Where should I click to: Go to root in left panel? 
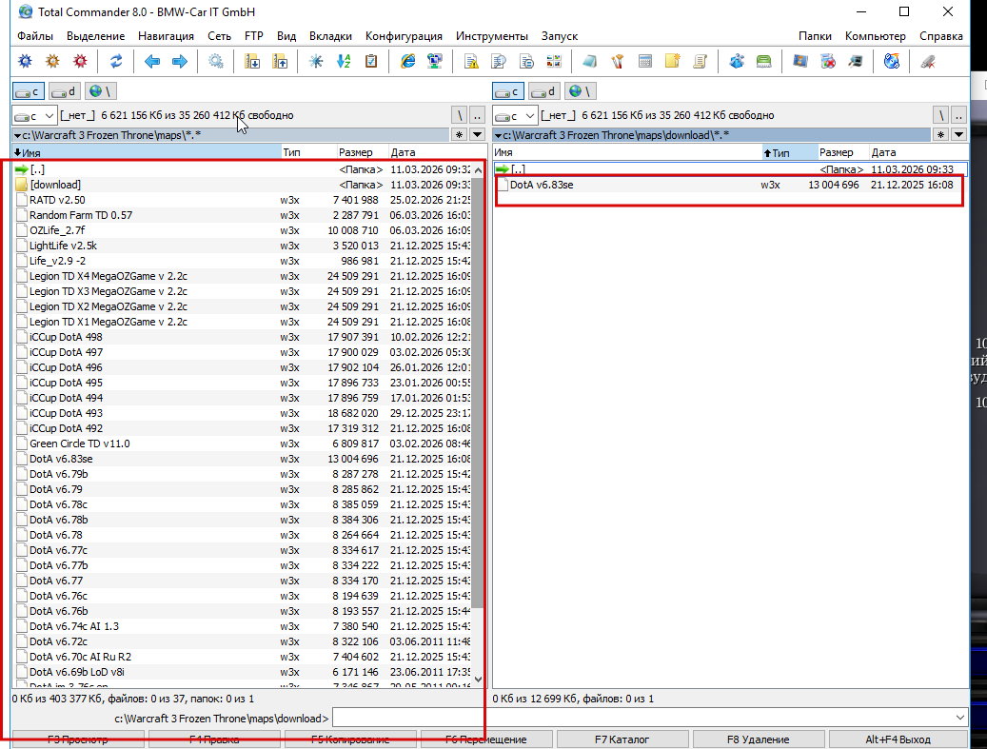click(x=460, y=115)
